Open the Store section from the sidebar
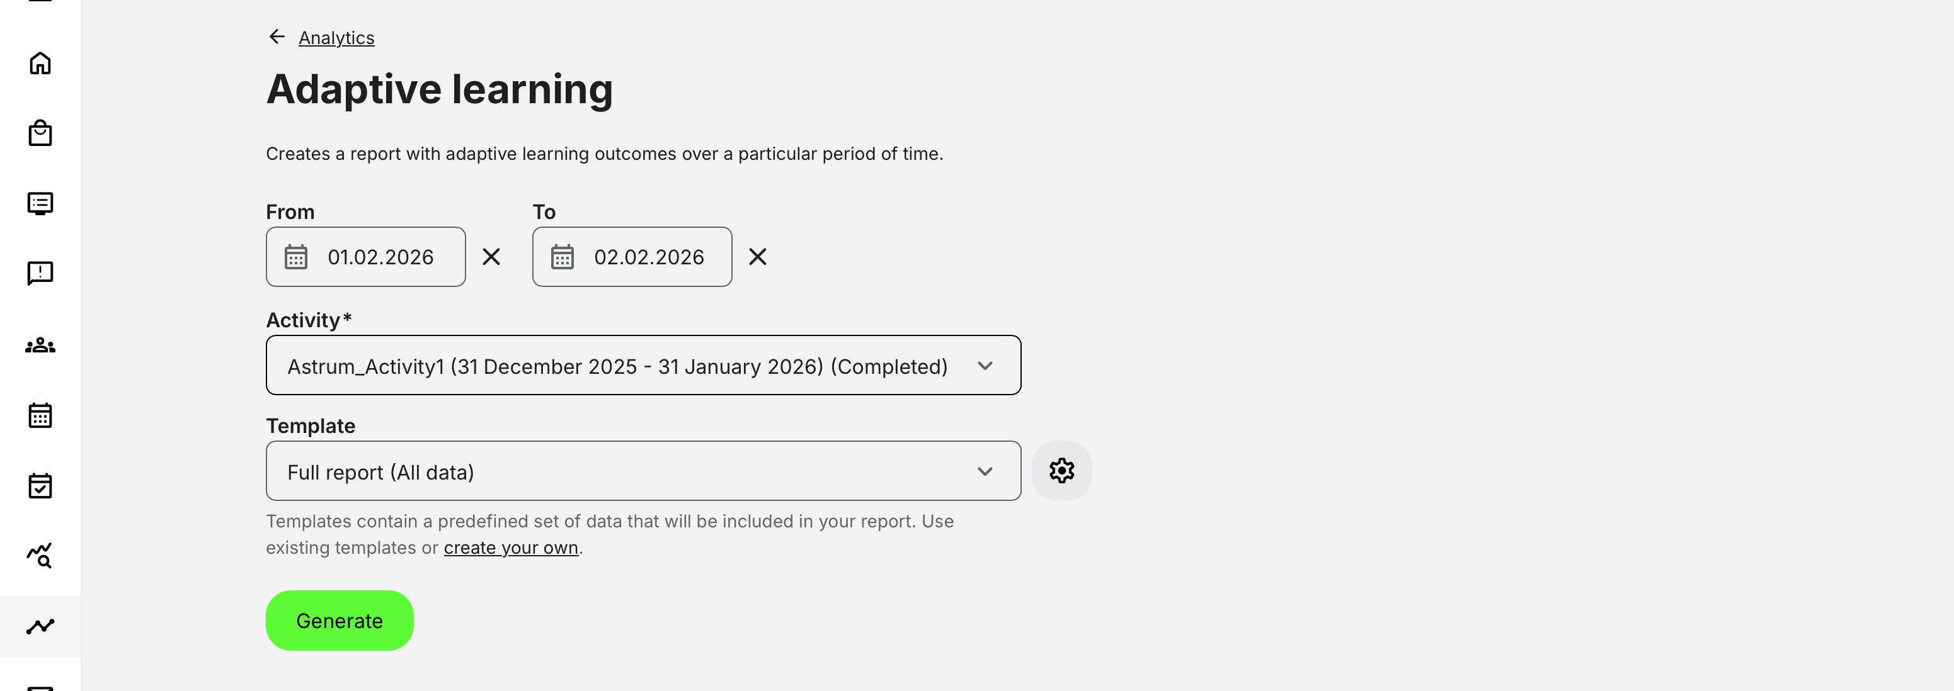This screenshot has width=1954, height=691. click(x=40, y=133)
